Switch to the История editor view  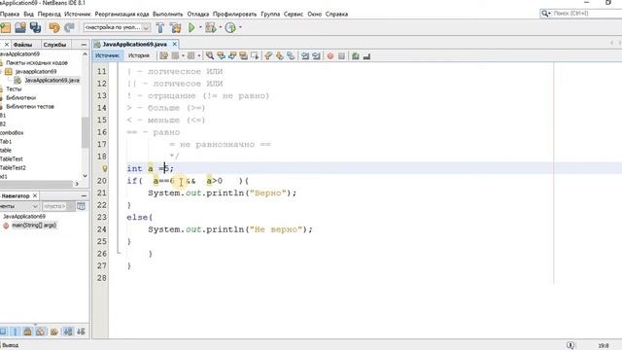(x=138, y=55)
